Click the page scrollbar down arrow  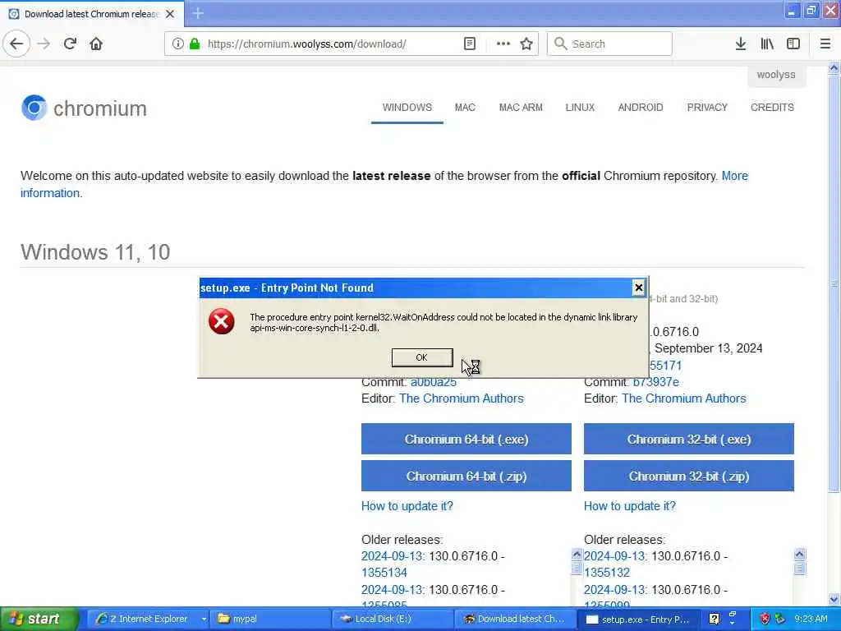click(x=834, y=599)
